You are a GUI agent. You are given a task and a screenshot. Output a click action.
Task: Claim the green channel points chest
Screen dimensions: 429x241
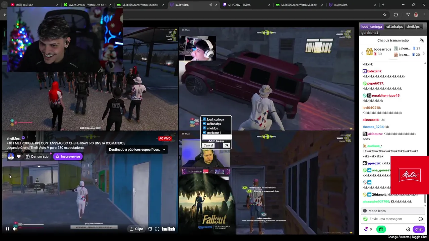[381, 229]
